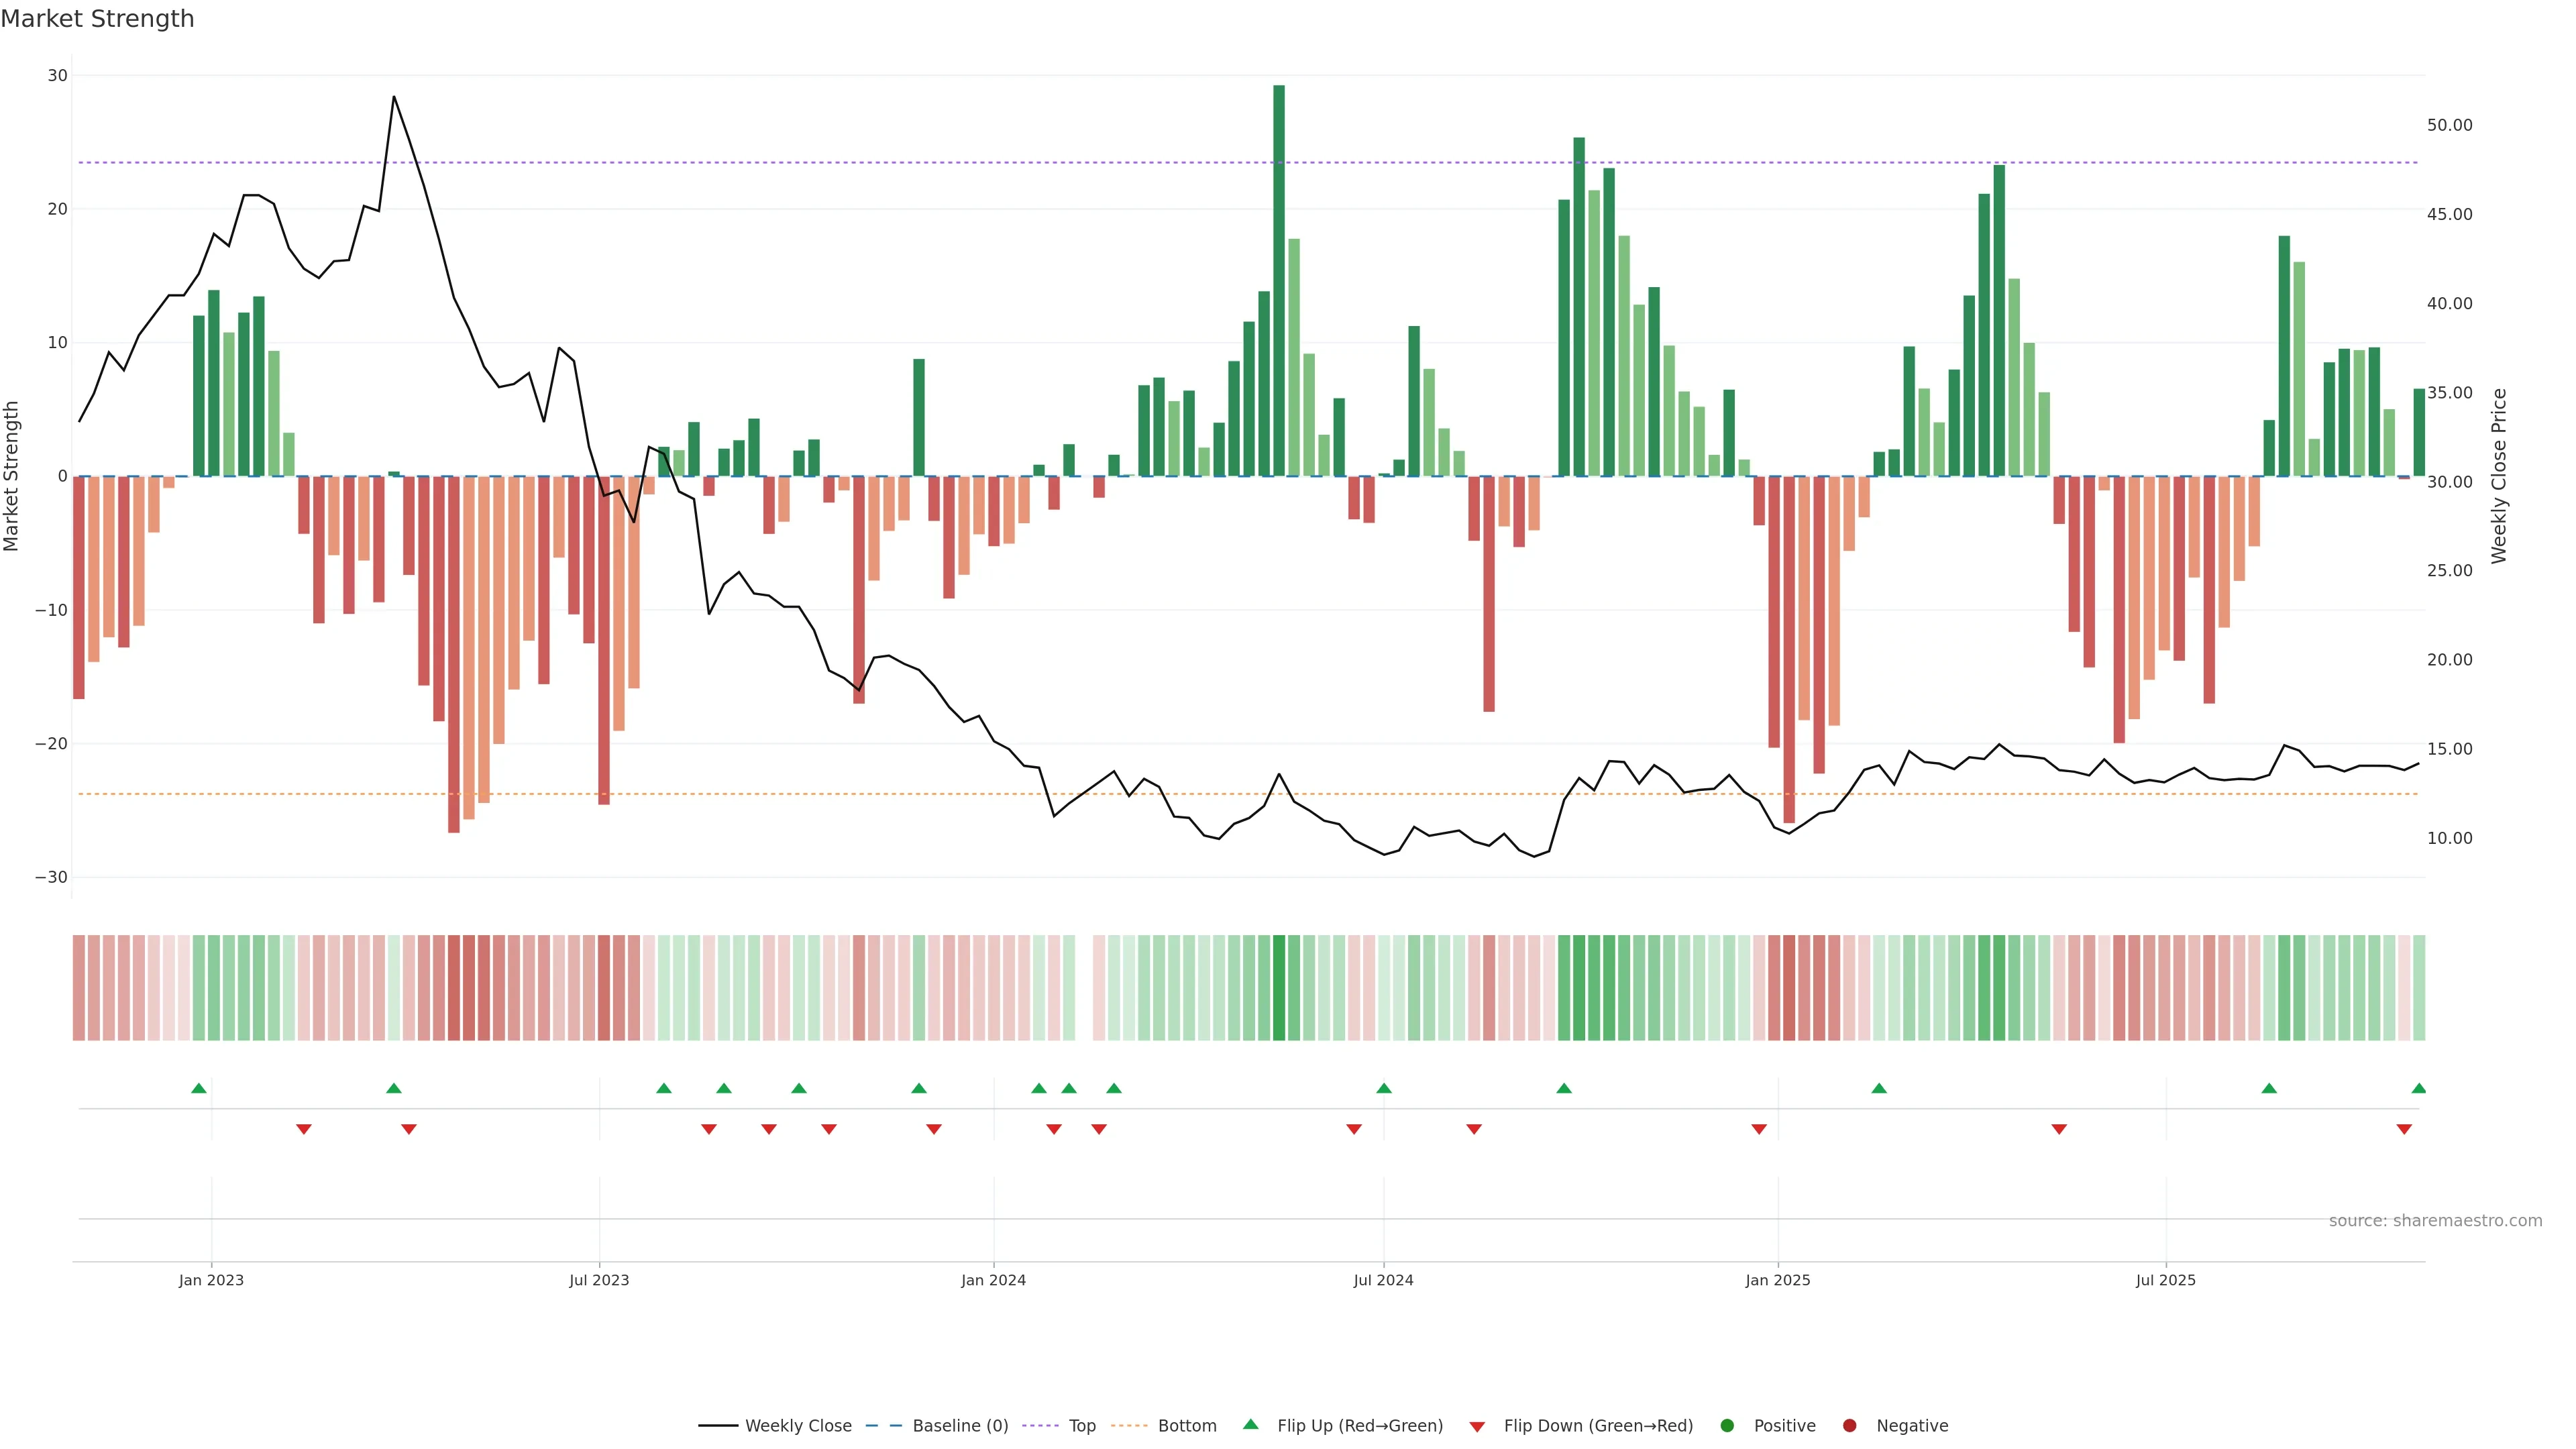Click the first green flip-up triangle marker

click(x=199, y=1088)
